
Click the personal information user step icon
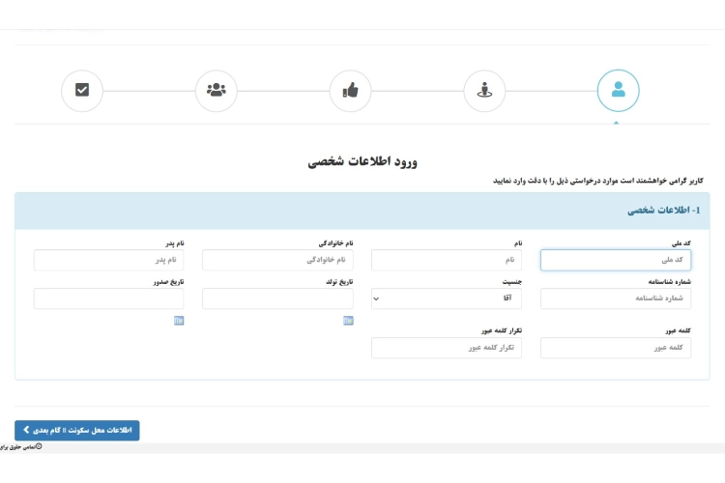coord(618,91)
